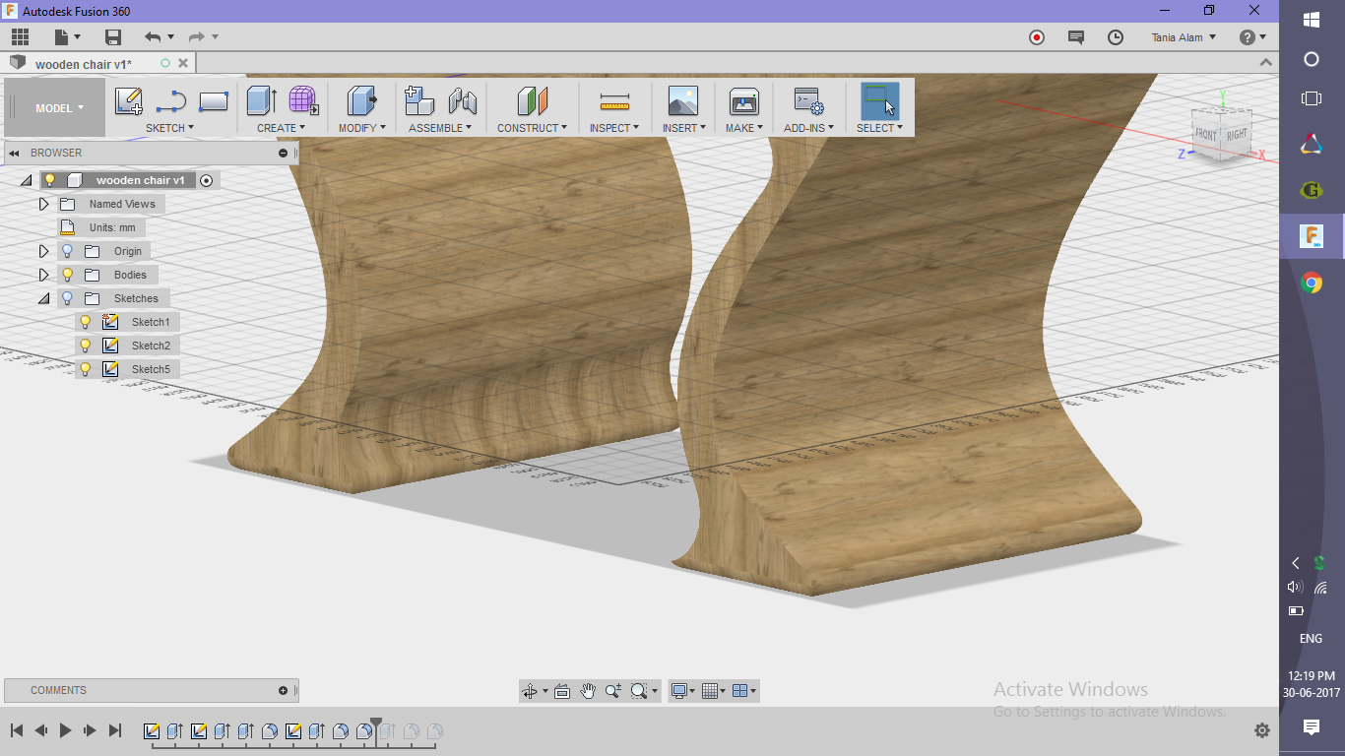Image resolution: width=1345 pixels, height=756 pixels.
Task: Expand the Bodies folder
Action: coord(43,275)
